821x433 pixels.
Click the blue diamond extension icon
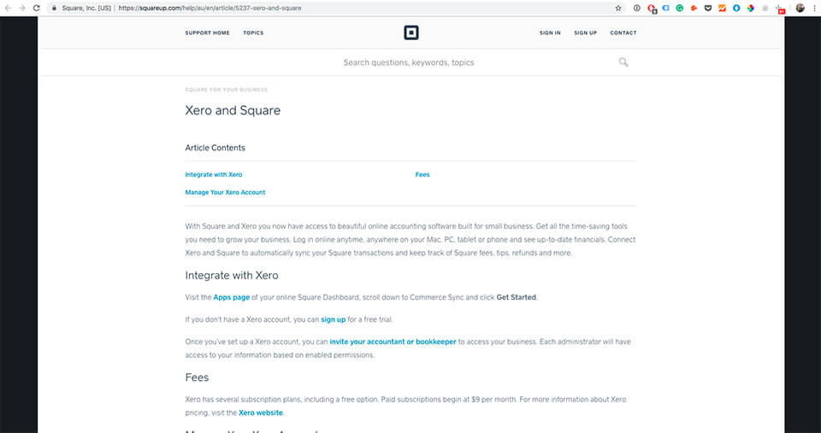pos(736,8)
